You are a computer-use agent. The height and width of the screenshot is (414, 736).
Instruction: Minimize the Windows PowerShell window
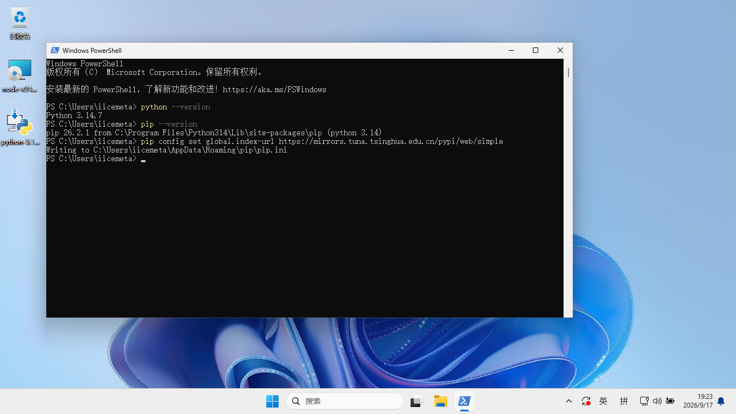coord(511,50)
